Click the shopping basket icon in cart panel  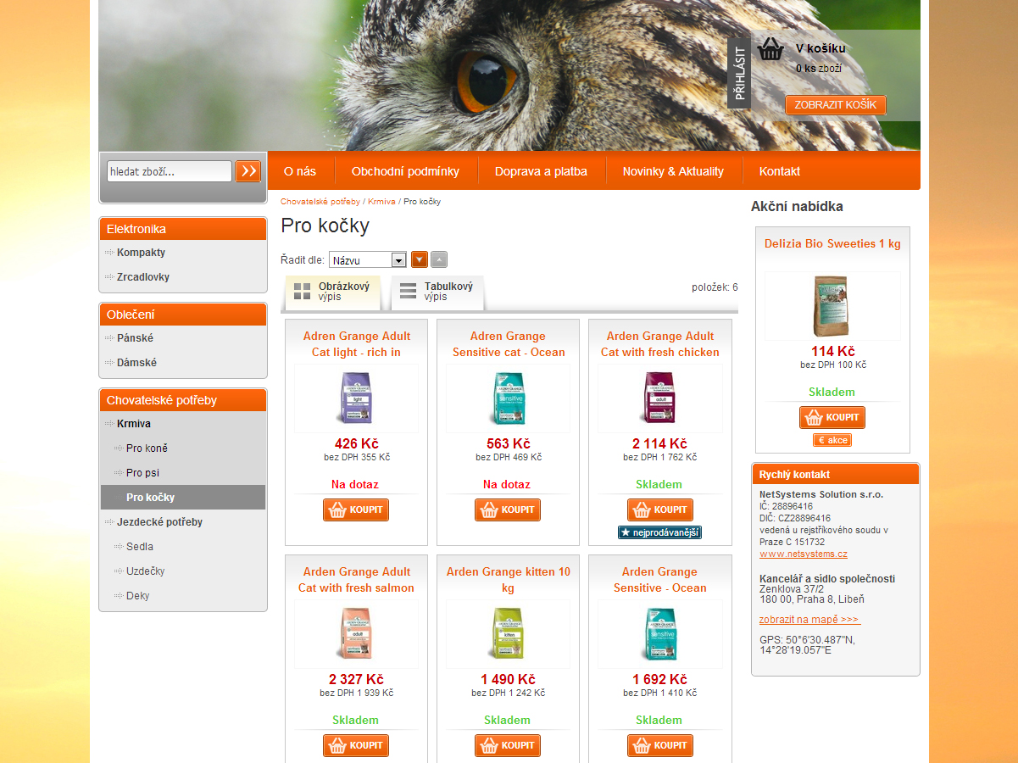point(770,49)
